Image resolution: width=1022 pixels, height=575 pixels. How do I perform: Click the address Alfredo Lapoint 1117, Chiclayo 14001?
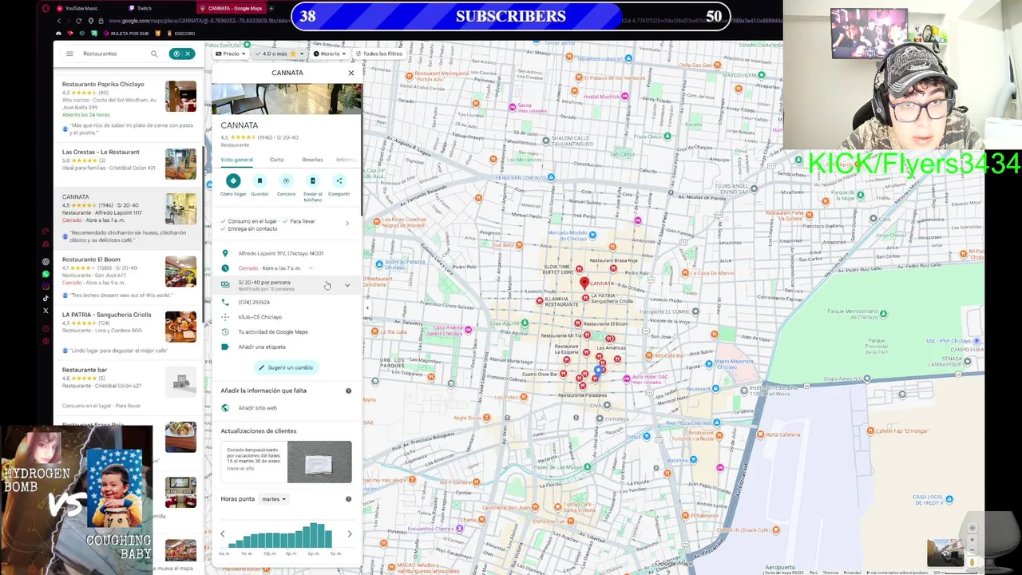point(280,253)
